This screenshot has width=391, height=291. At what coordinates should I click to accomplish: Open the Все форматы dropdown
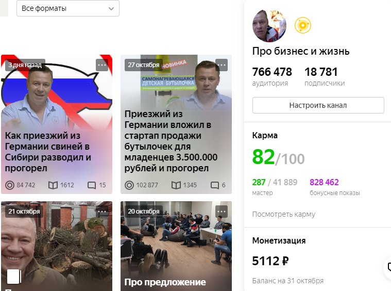point(68,8)
